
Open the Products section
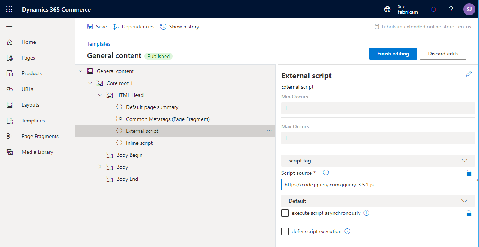[x=33, y=73]
